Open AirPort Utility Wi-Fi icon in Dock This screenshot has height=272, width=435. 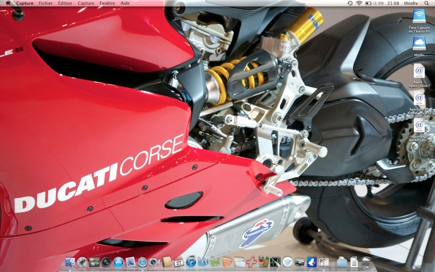(x=288, y=262)
